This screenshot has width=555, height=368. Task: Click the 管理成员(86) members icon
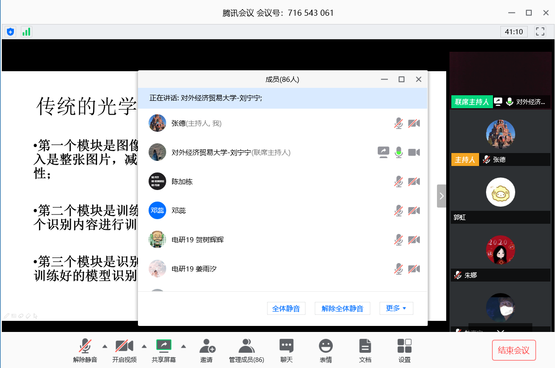pos(246,350)
